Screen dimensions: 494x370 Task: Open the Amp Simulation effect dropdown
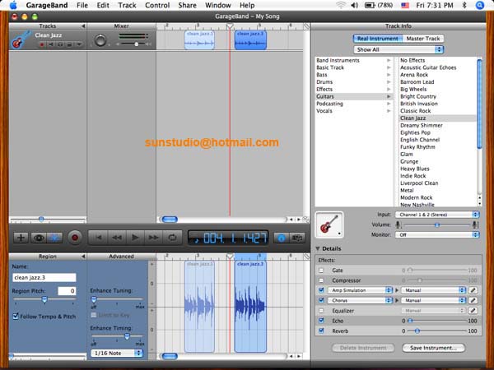[x=360, y=290]
